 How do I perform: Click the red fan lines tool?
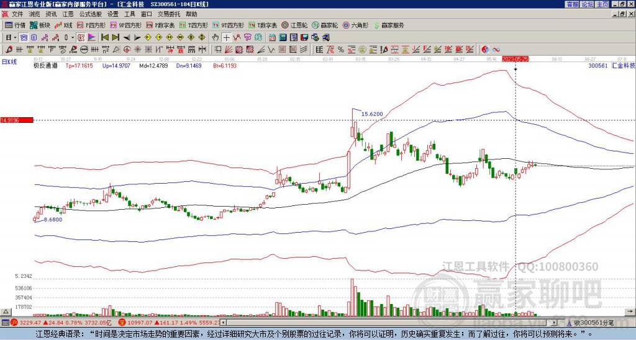tap(229, 50)
